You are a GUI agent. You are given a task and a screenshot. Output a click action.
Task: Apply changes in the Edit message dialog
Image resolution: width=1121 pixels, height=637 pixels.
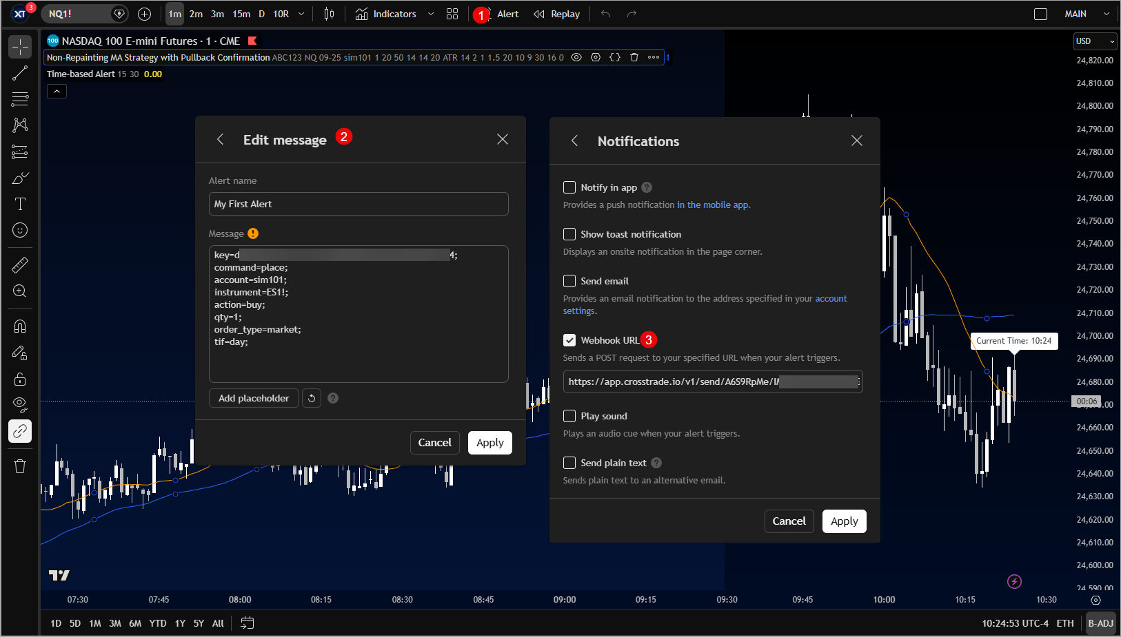pos(489,442)
